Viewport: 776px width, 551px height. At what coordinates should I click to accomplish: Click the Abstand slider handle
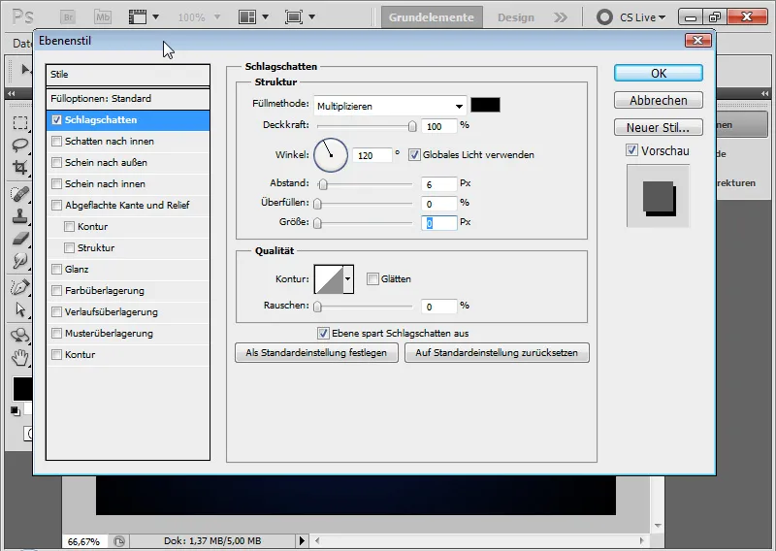pyautogui.click(x=323, y=184)
